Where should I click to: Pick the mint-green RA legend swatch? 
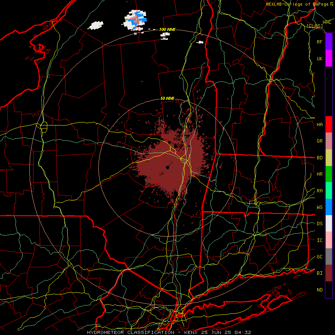click(329, 191)
